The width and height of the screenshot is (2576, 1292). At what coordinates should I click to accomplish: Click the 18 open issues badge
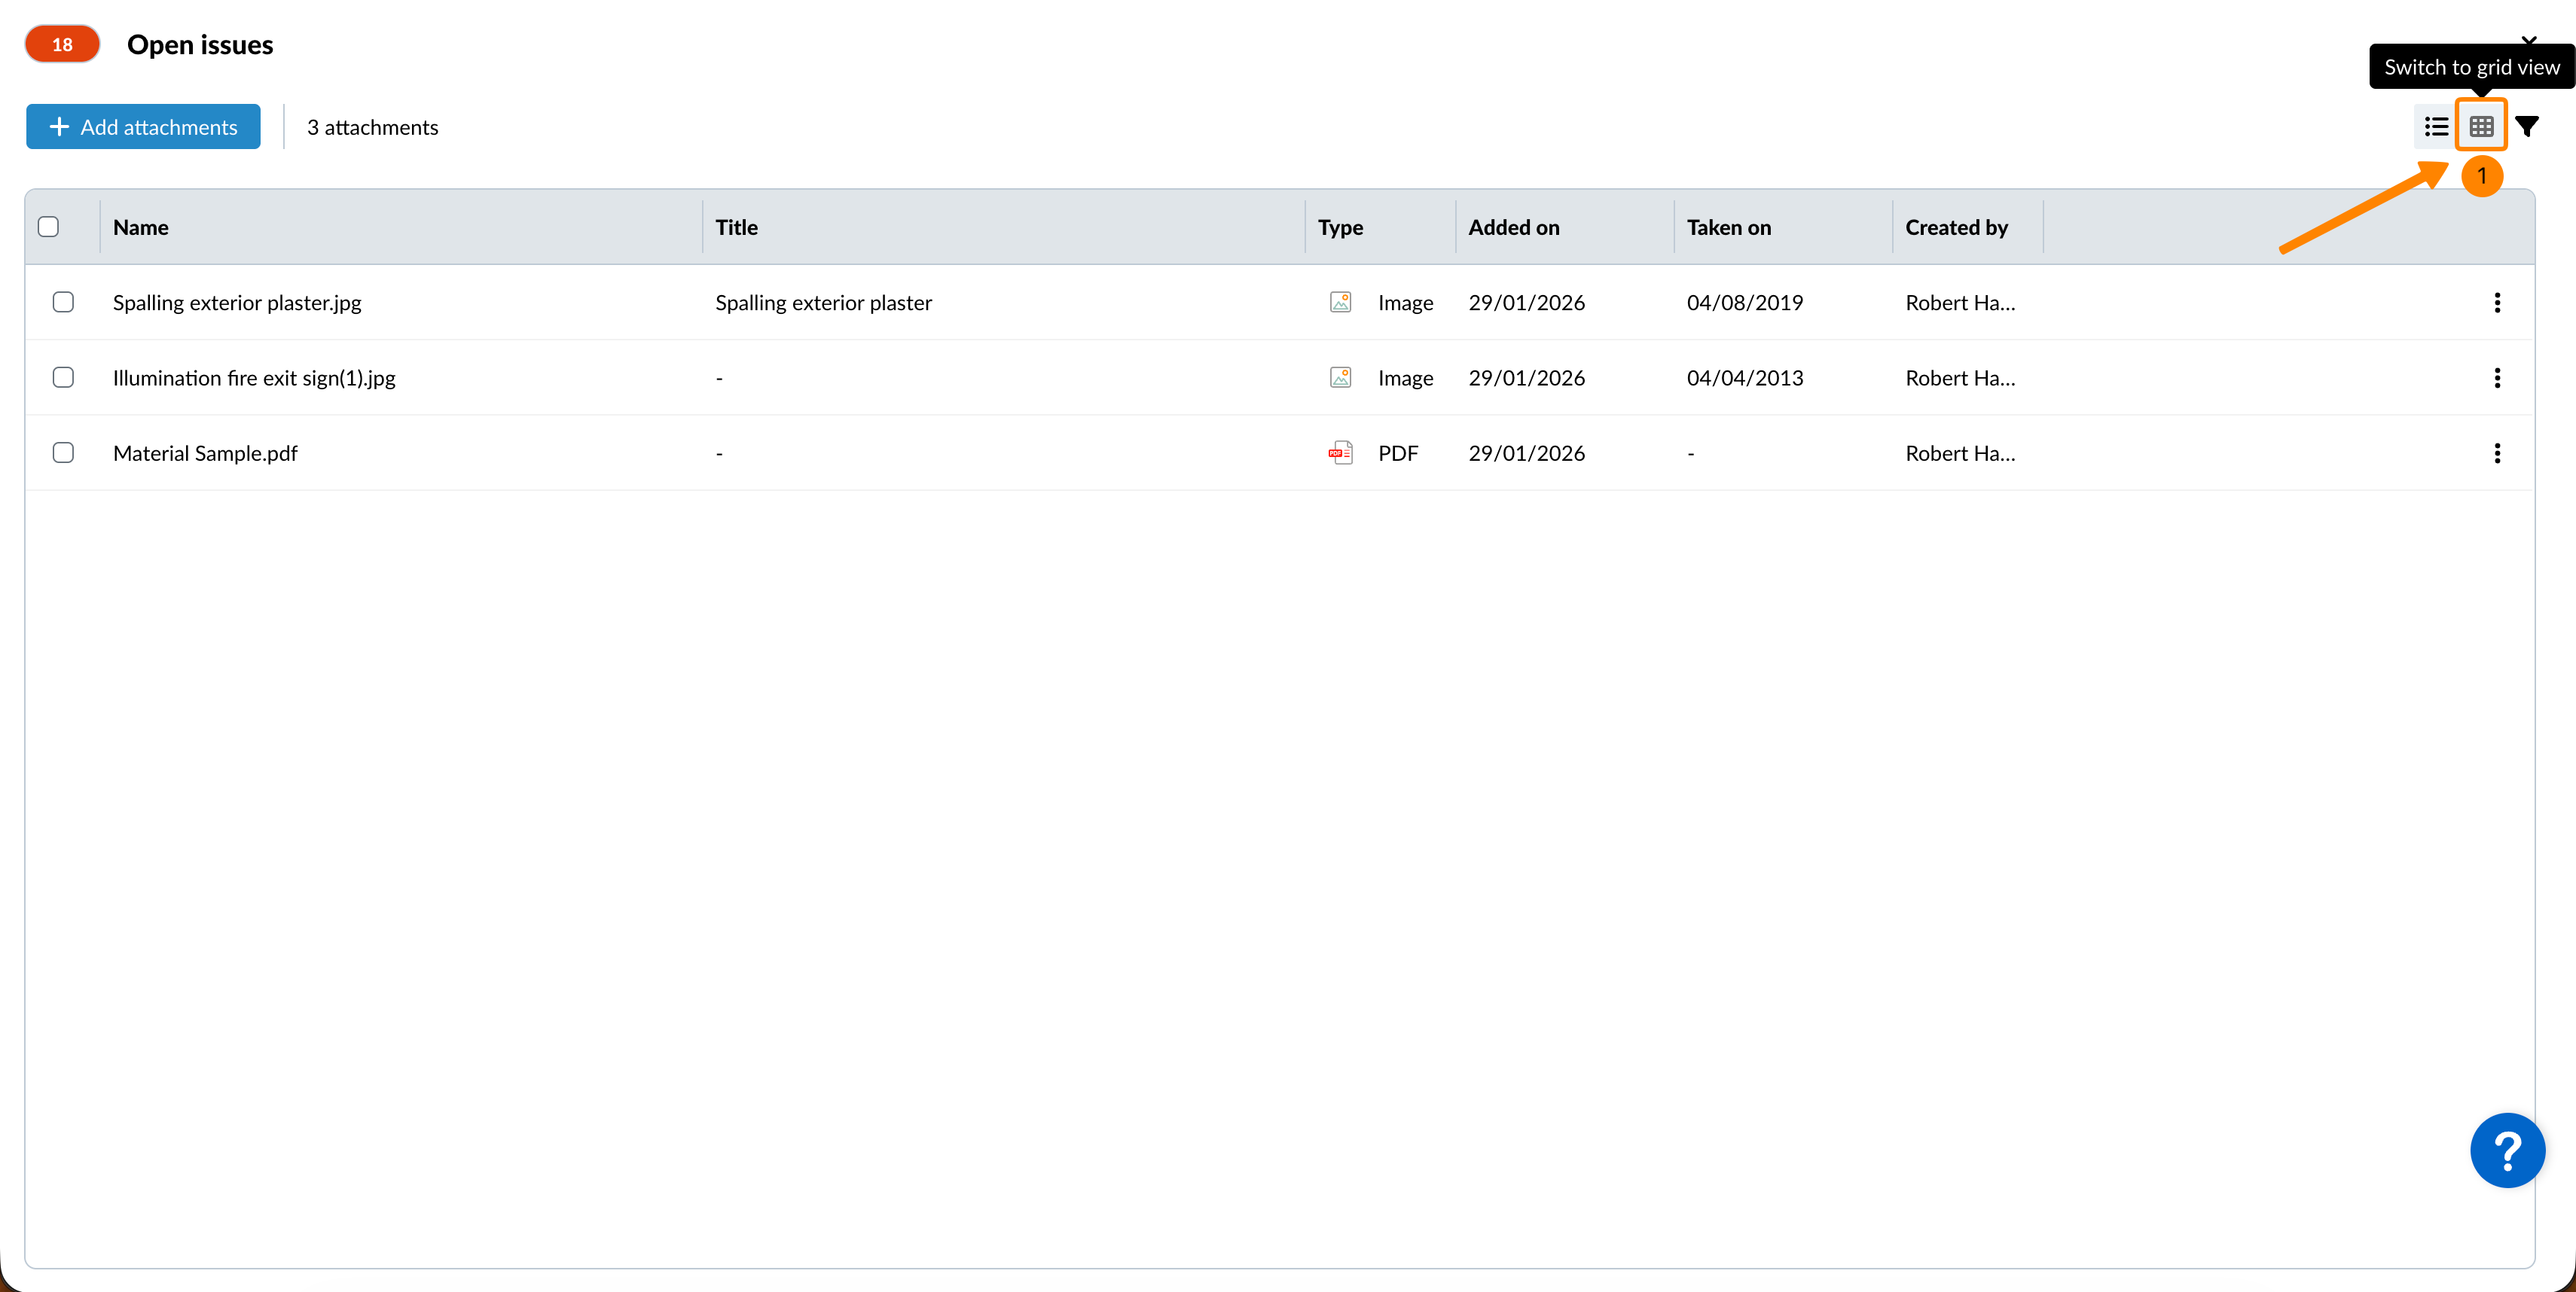(x=62, y=45)
